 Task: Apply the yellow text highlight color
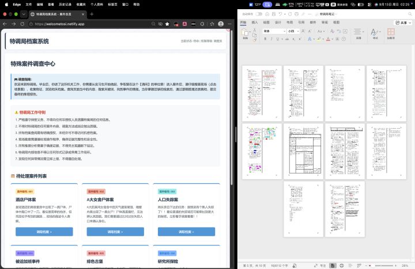point(319,39)
